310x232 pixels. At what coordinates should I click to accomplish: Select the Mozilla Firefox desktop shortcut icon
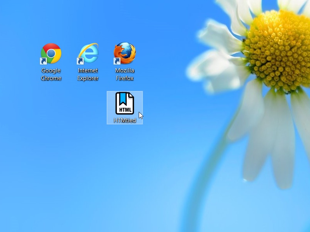(x=124, y=53)
